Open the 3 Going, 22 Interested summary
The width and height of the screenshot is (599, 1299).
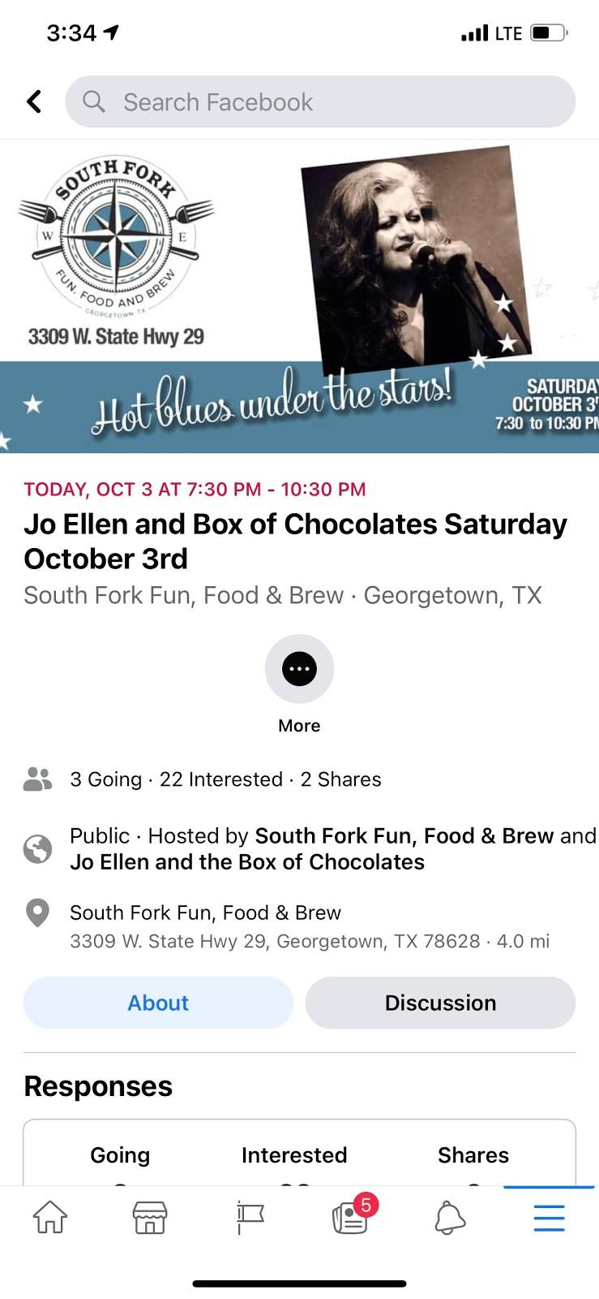click(225, 779)
